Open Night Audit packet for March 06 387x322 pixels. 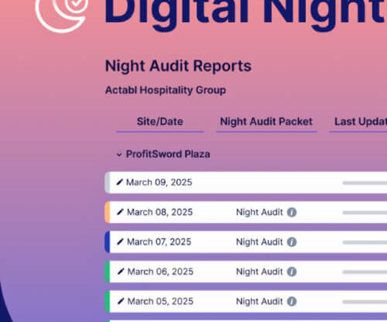click(x=259, y=272)
